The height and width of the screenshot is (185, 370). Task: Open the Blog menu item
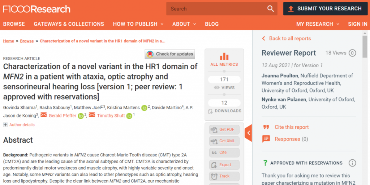(212, 24)
